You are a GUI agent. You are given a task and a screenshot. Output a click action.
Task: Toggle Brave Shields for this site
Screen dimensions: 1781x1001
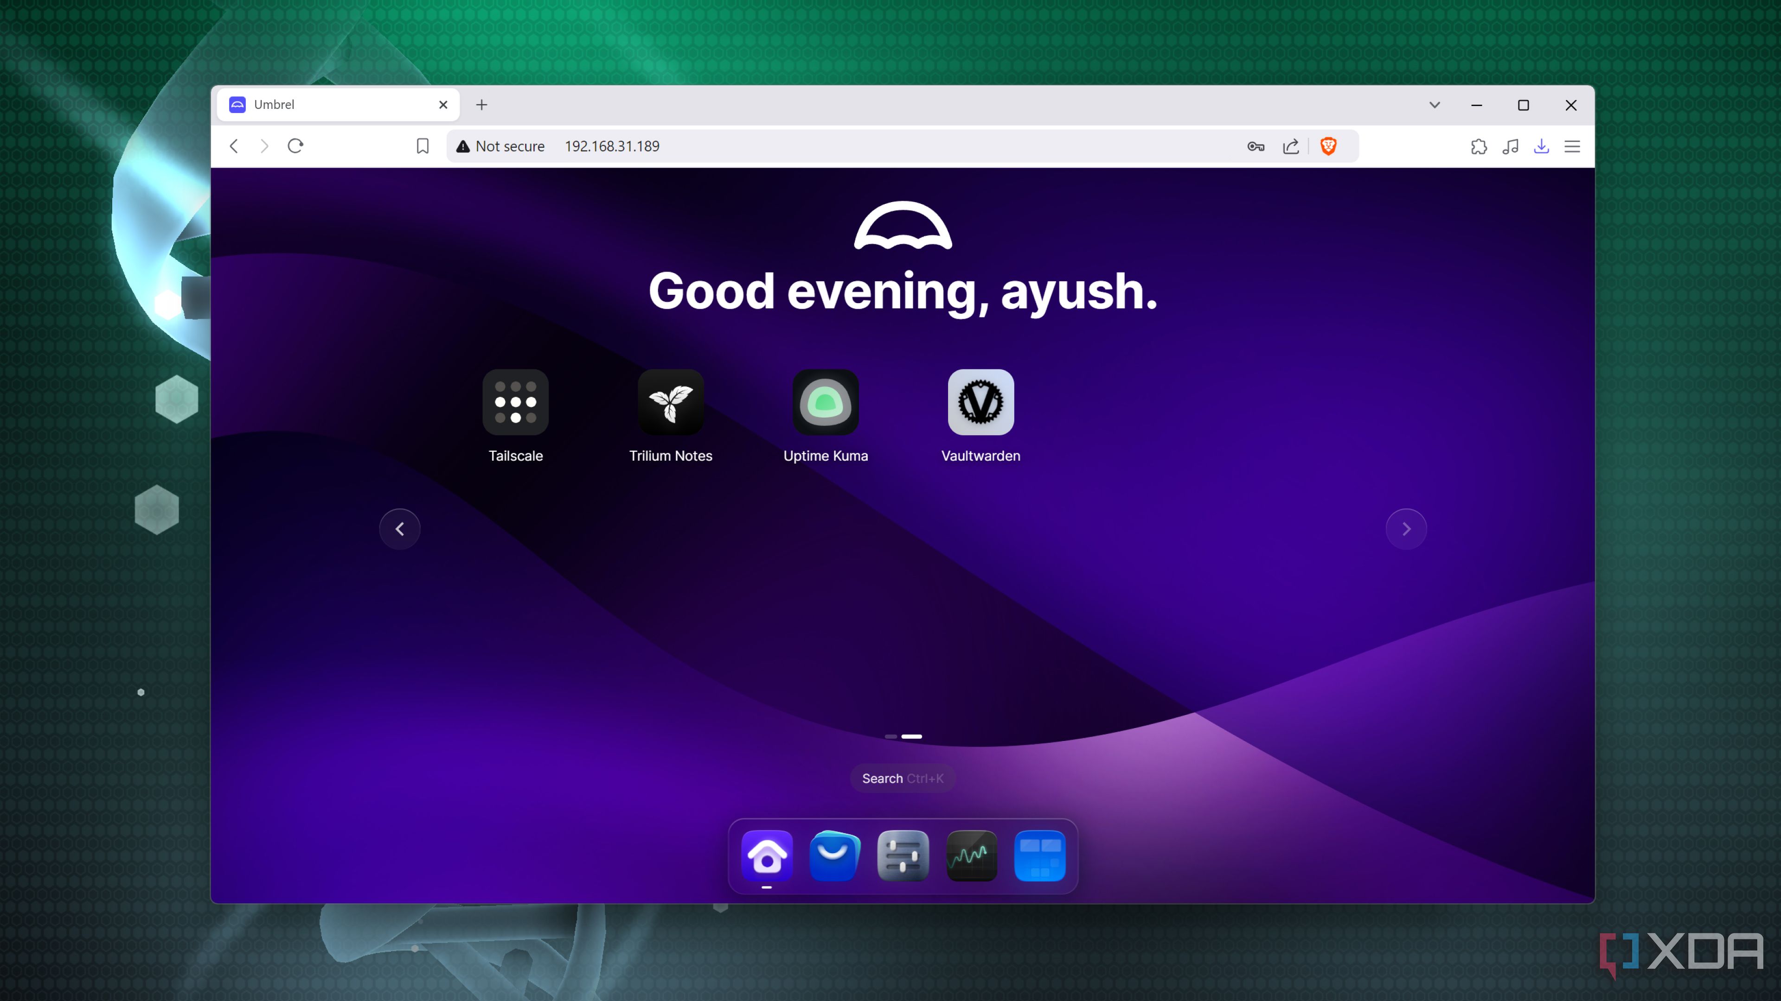(1328, 146)
